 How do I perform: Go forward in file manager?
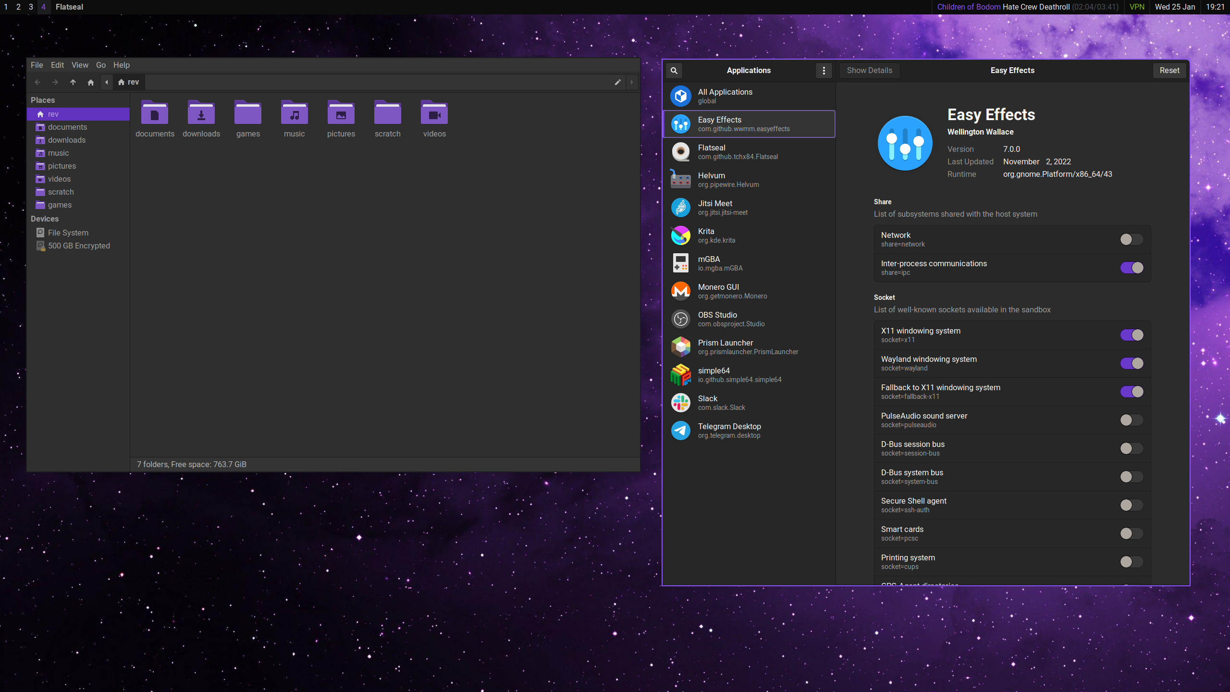click(55, 82)
